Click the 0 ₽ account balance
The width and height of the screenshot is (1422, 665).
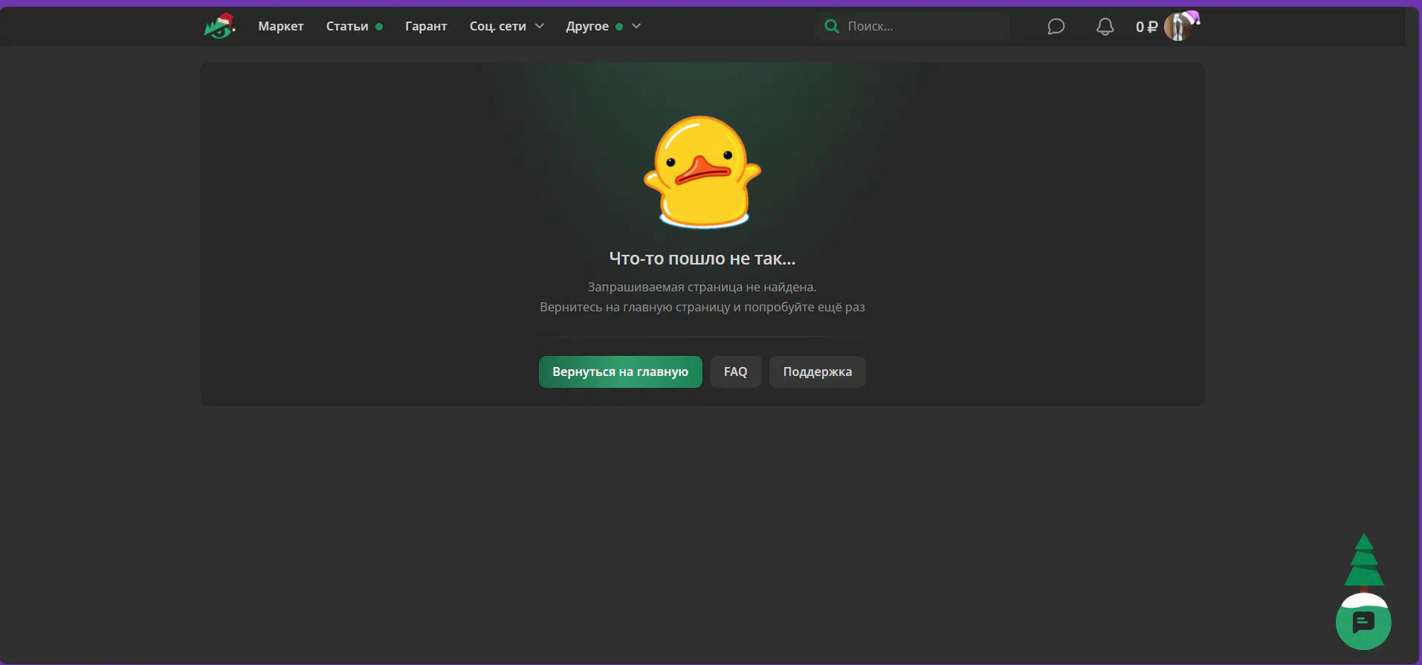pos(1145,27)
